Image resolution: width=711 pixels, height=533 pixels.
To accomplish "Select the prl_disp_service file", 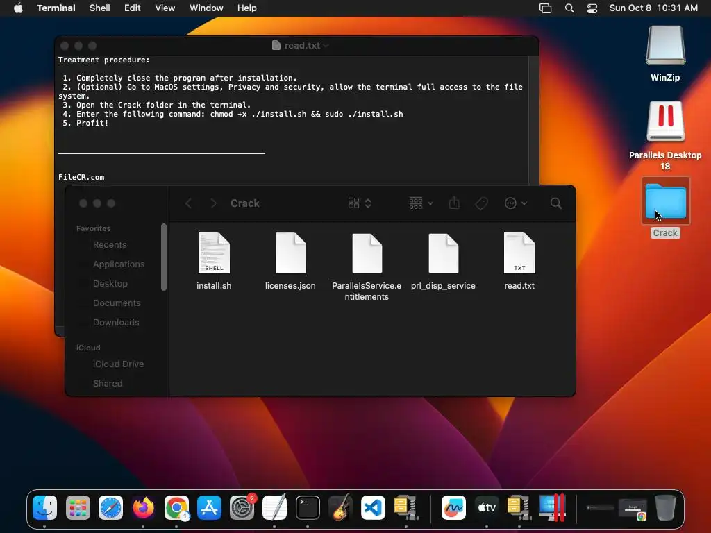I will [443, 253].
